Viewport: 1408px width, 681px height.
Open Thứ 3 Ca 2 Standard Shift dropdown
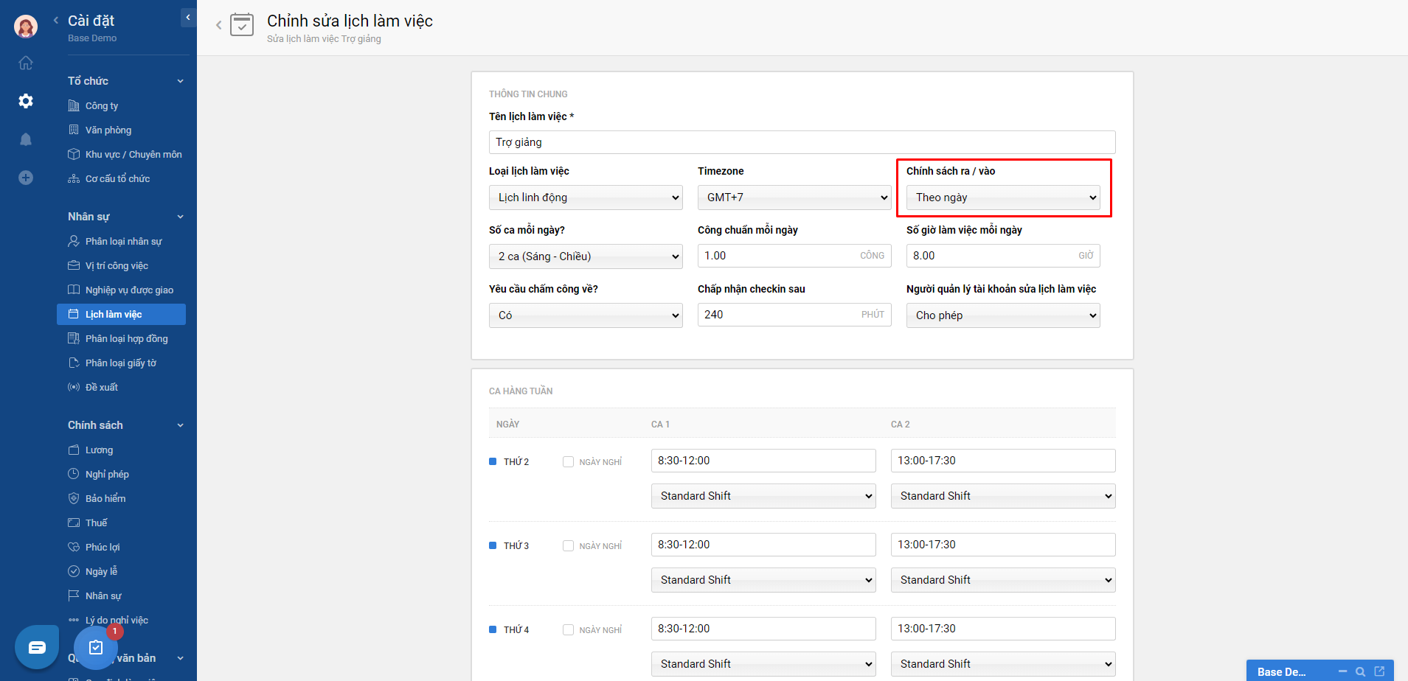point(1003,580)
